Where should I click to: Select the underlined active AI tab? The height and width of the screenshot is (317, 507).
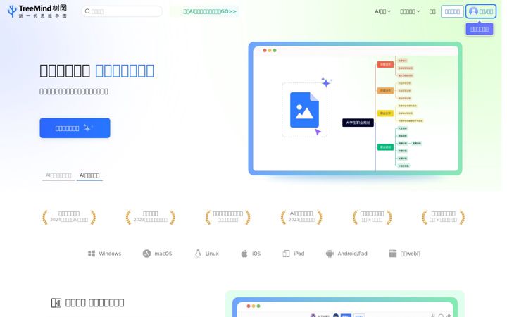tap(89, 175)
